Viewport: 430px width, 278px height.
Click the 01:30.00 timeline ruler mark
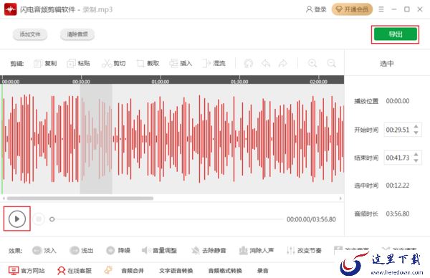coord(239,82)
